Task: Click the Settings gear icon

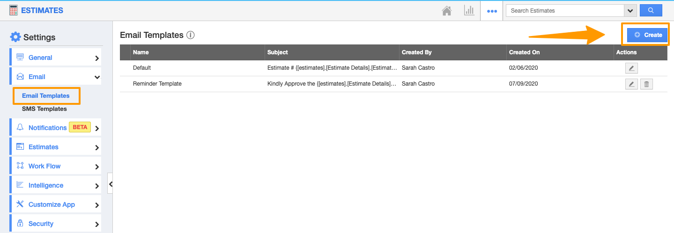Action: (x=15, y=37)
